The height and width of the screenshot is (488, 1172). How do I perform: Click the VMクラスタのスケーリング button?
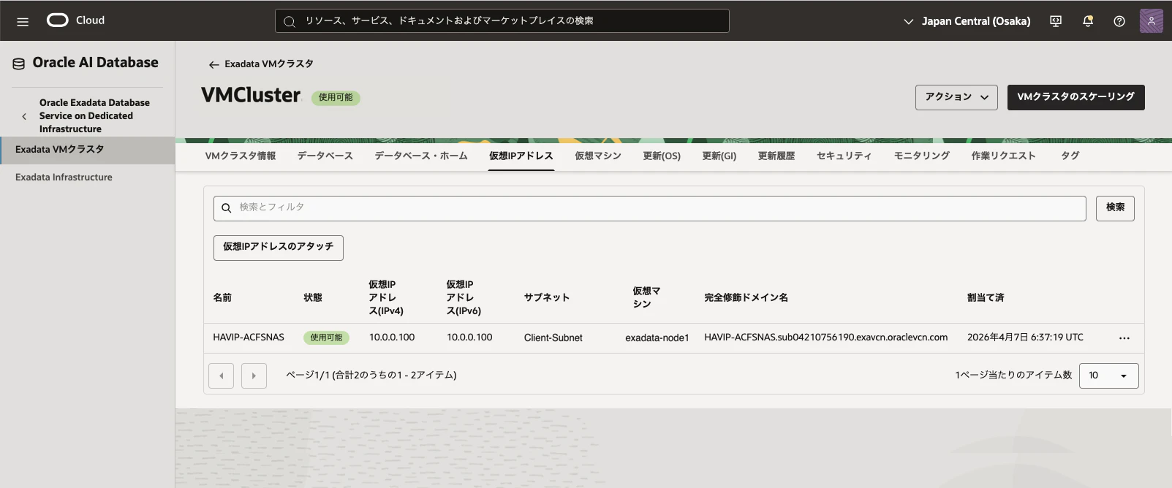point(1075,97)
